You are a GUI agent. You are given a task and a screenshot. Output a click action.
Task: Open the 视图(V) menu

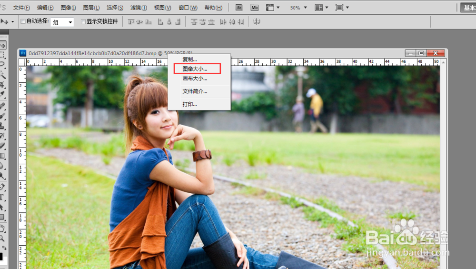click(162, 8)
